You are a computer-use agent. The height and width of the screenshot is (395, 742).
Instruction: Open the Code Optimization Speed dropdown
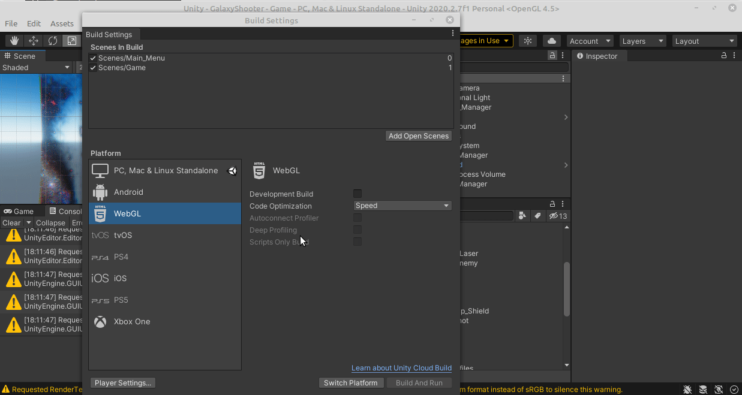click(x=402, y=206)
